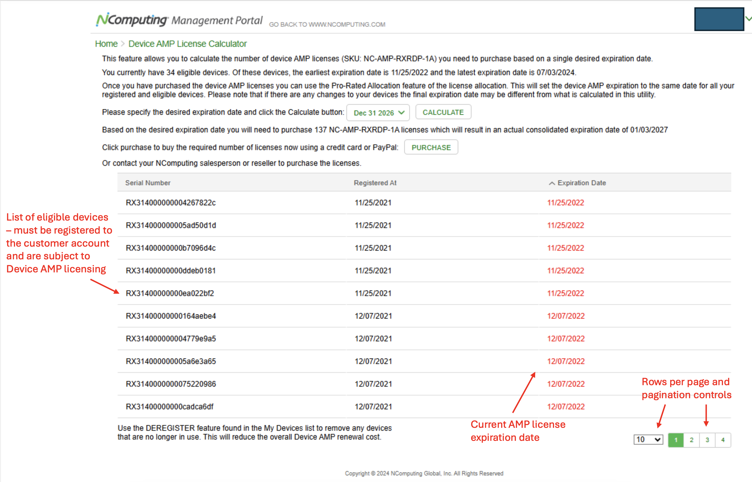The image size is (752, 482).
Task: Click expiration date of RX314000000004779e9a5
Action: [x=566, y=339]
